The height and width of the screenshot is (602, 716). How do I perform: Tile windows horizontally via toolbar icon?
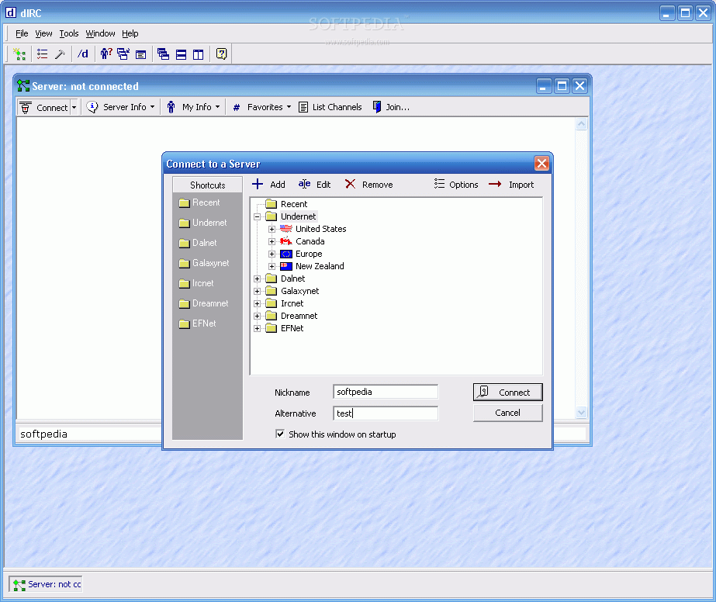click(181, 54)
